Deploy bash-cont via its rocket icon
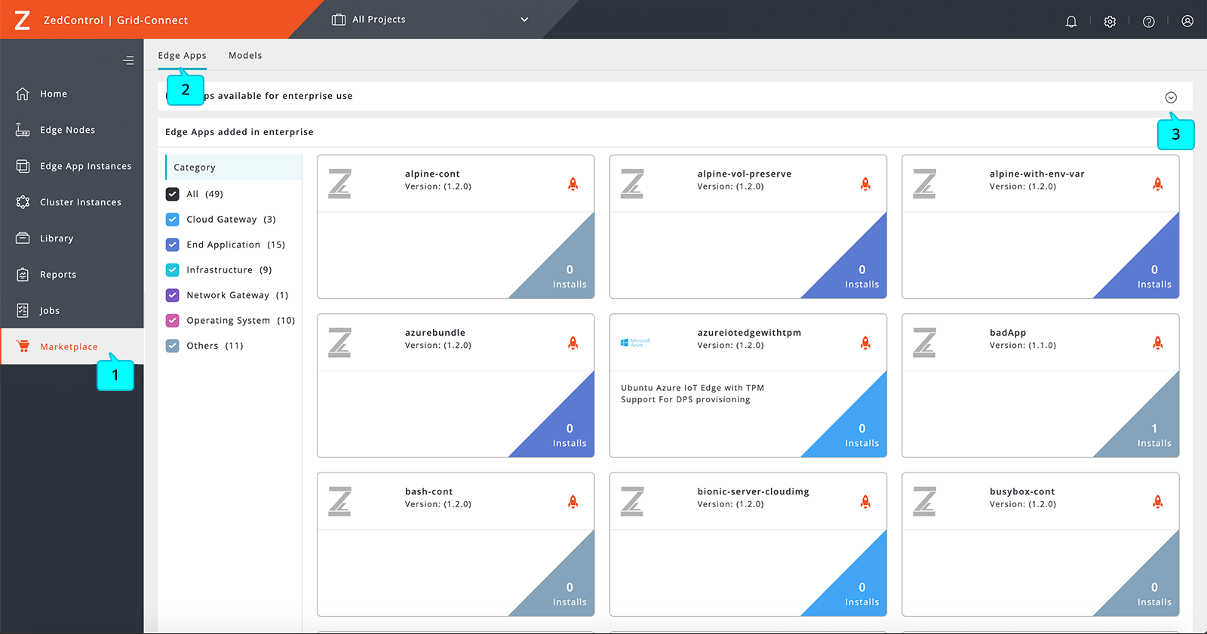 pyautogui.click(x=573, y=502)
